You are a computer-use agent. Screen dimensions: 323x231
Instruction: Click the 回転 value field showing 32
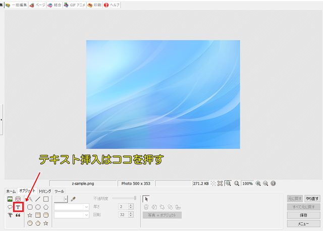(x=123, y=215)
